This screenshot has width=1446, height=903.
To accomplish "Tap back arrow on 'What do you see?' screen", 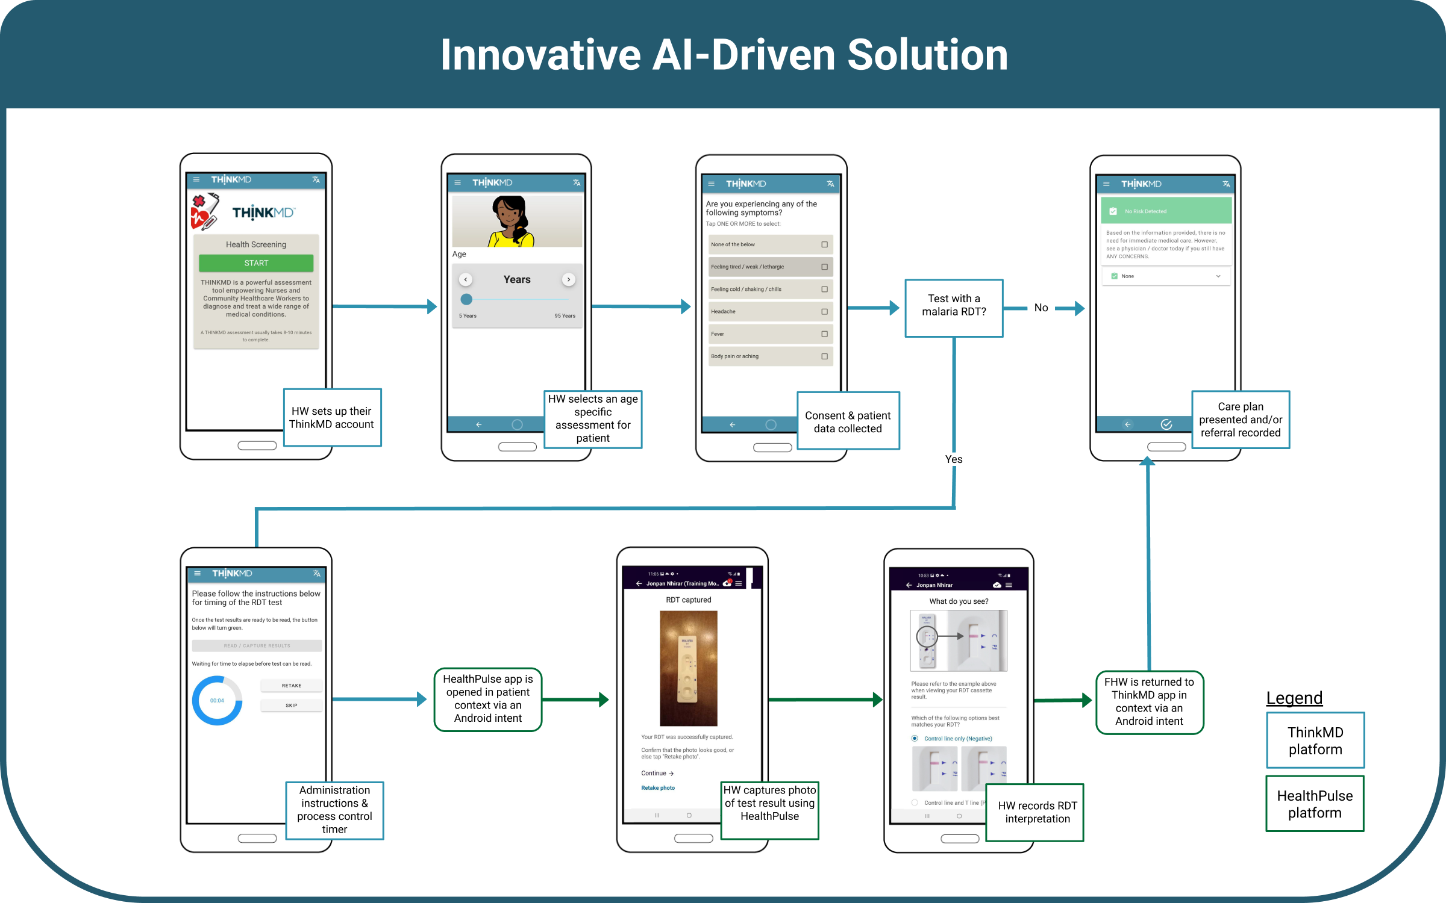I will pos(909,585).
